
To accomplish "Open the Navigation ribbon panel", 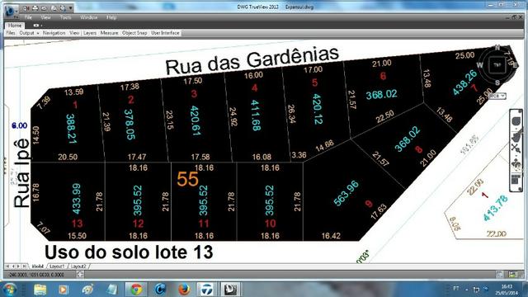I will point(54,33).
